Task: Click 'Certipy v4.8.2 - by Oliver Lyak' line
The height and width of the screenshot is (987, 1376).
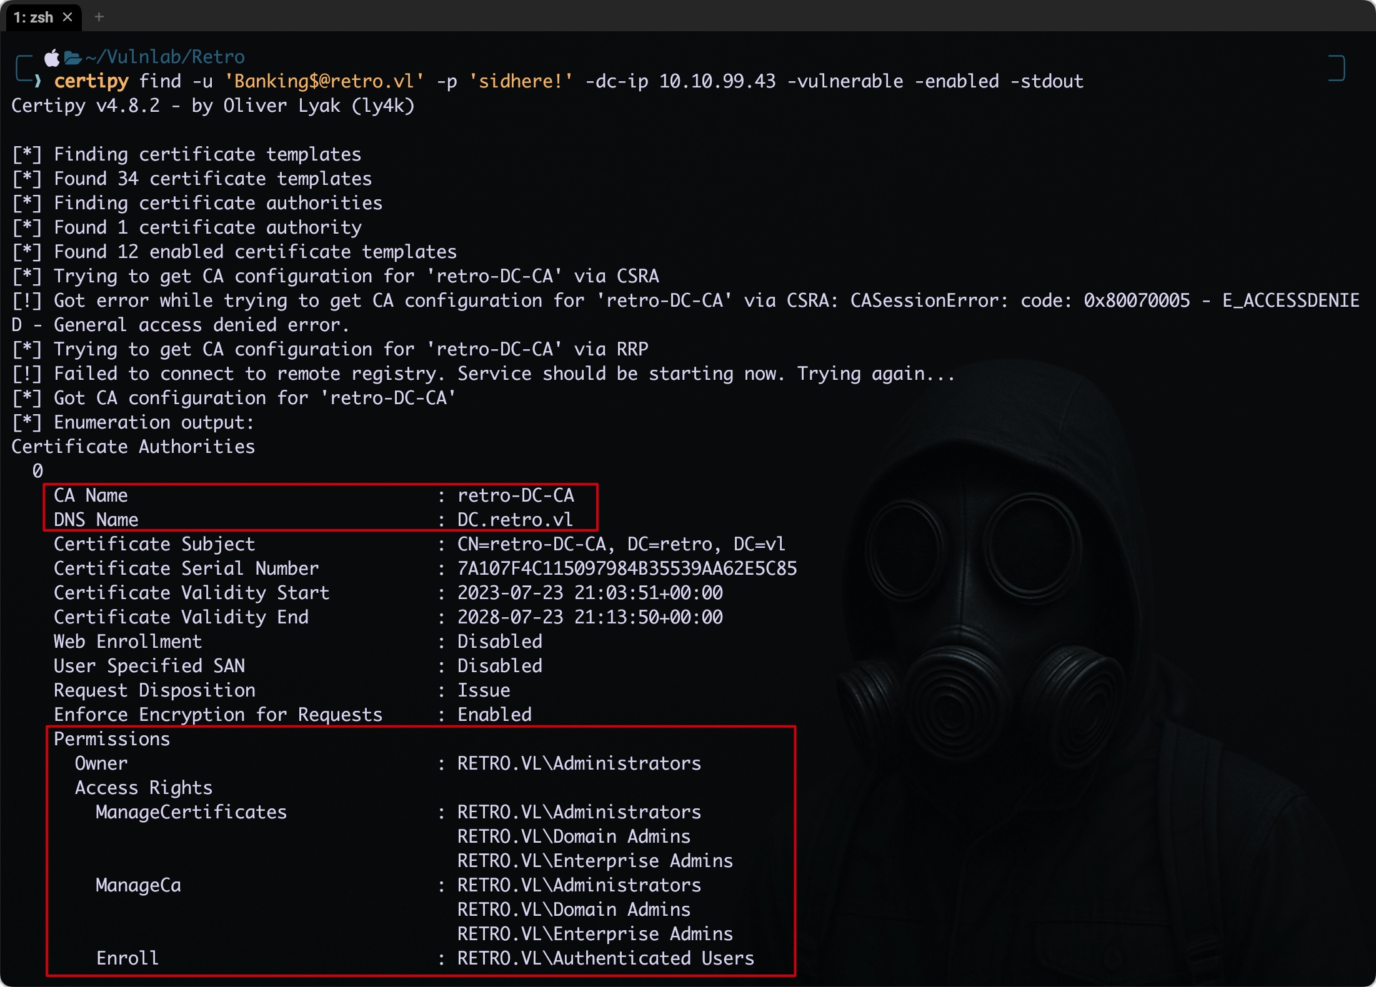Action: (212, 106)
